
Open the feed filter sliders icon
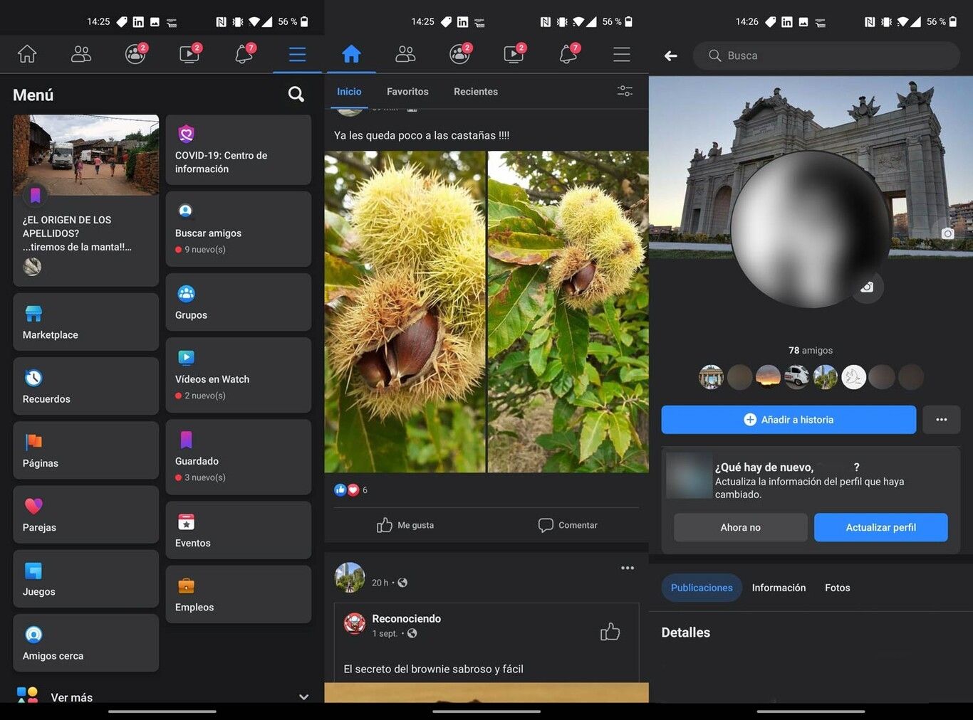(x=625, y=91)
